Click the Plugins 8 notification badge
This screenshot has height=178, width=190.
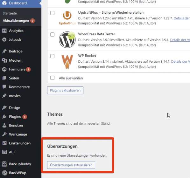pos(25,117)
